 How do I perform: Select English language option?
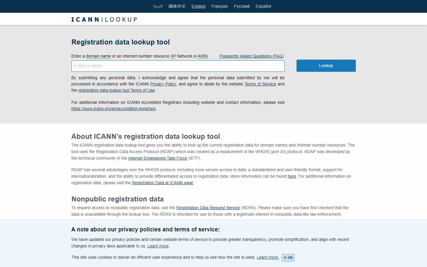198,6
